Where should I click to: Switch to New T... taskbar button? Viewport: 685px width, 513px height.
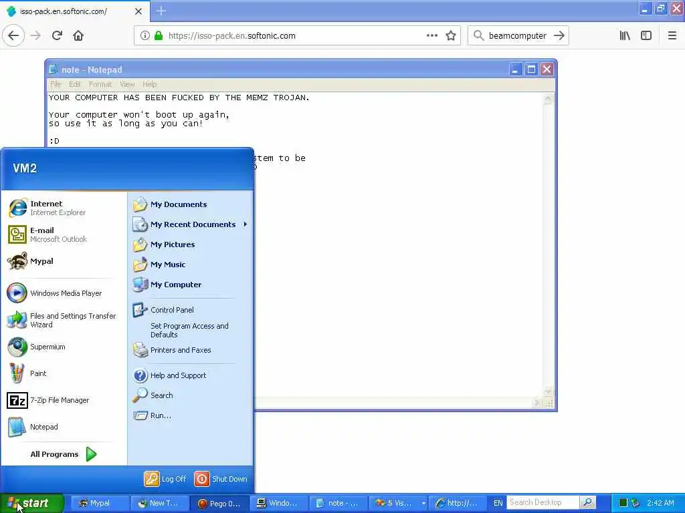pyautogui.click(x=160, y=504)
